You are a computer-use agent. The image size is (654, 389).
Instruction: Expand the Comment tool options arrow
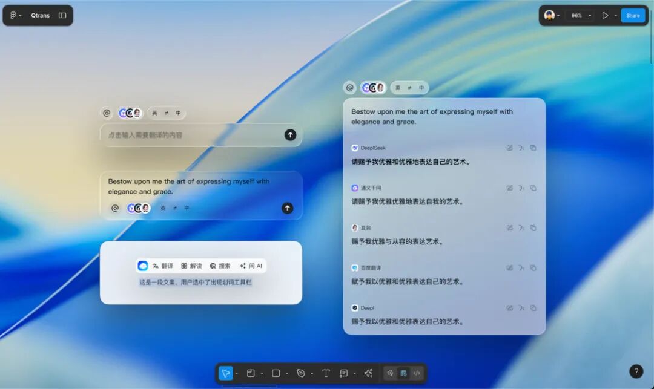coord(354,374)
